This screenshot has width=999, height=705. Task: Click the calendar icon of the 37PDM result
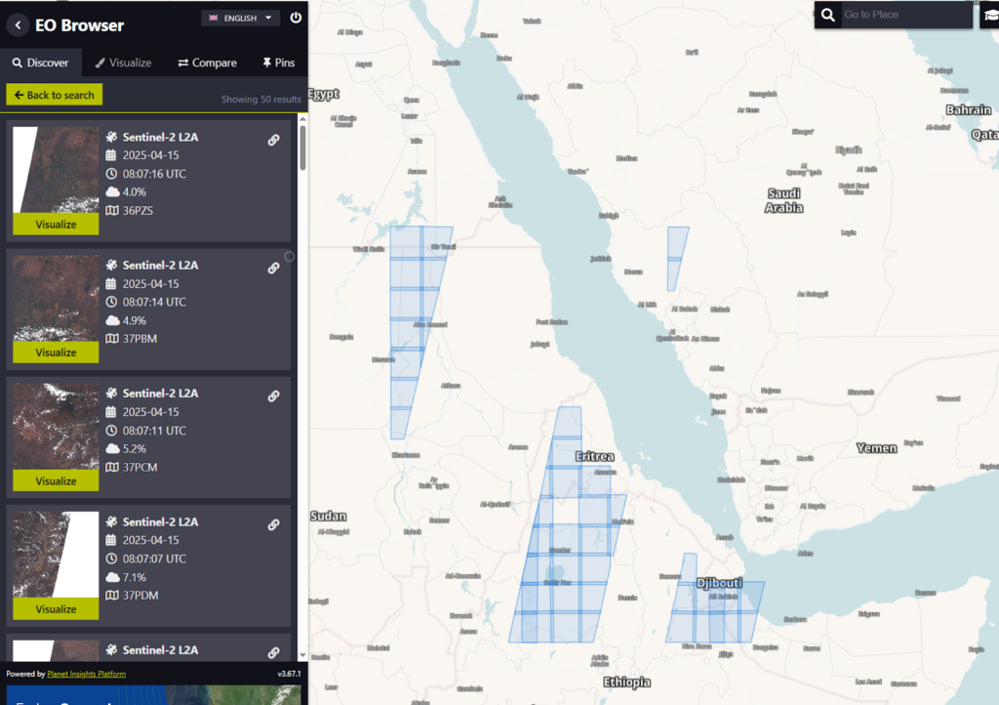point(111,541)
